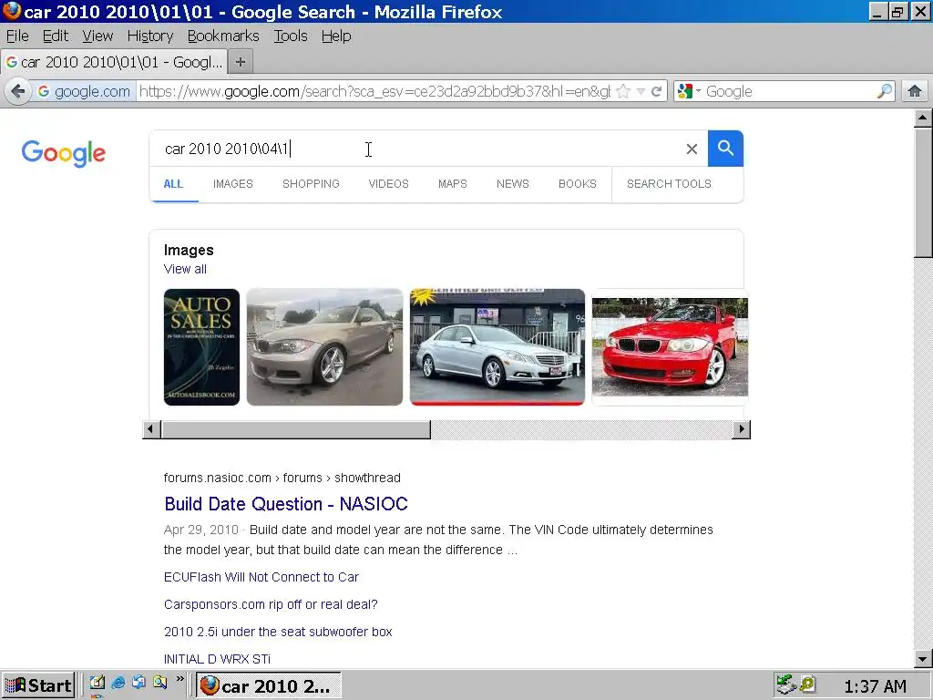Click the tan BMW coupe thumbnail

324,347
